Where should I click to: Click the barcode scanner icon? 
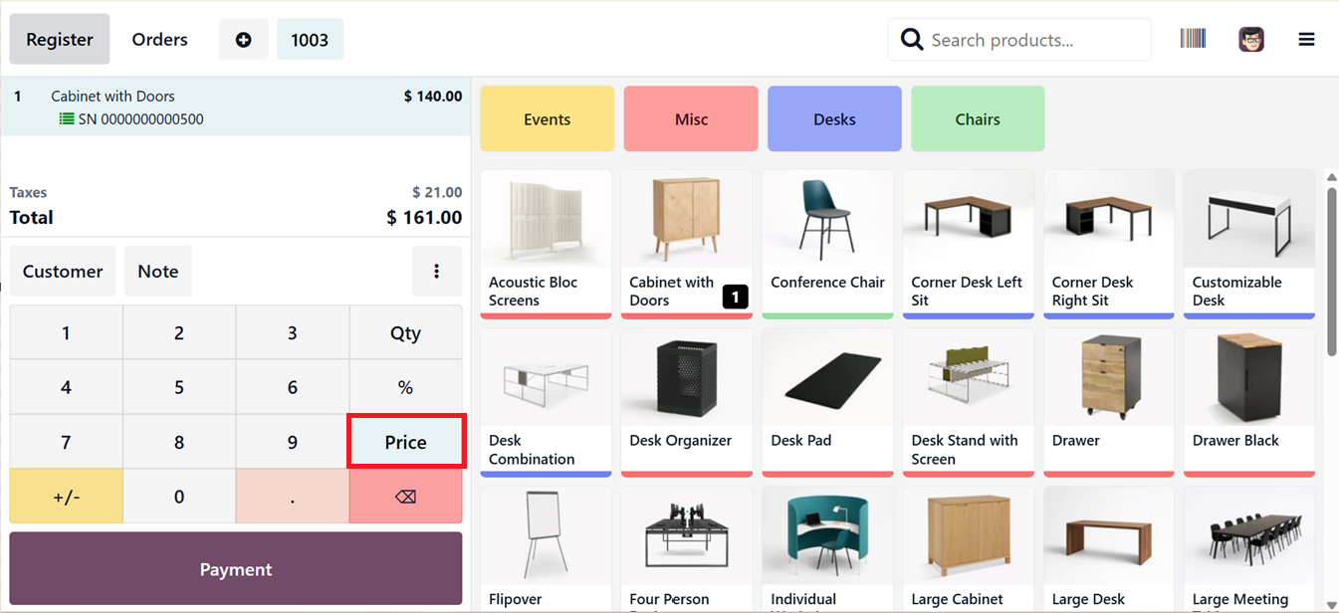(1193, 39)
